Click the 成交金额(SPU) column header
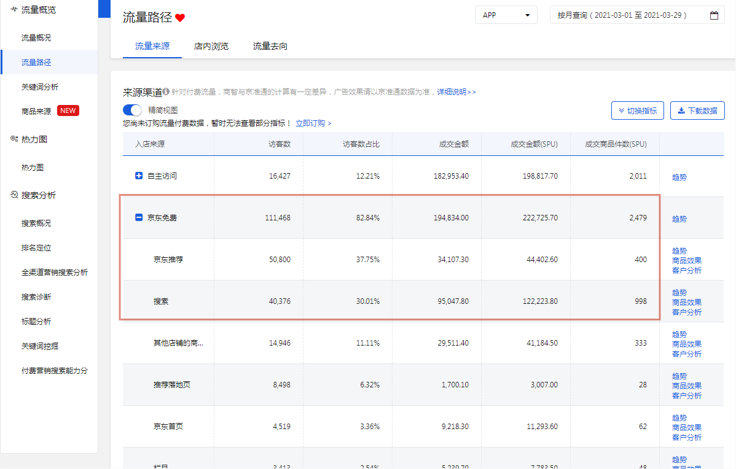The image size is (736, 469). 534,144
